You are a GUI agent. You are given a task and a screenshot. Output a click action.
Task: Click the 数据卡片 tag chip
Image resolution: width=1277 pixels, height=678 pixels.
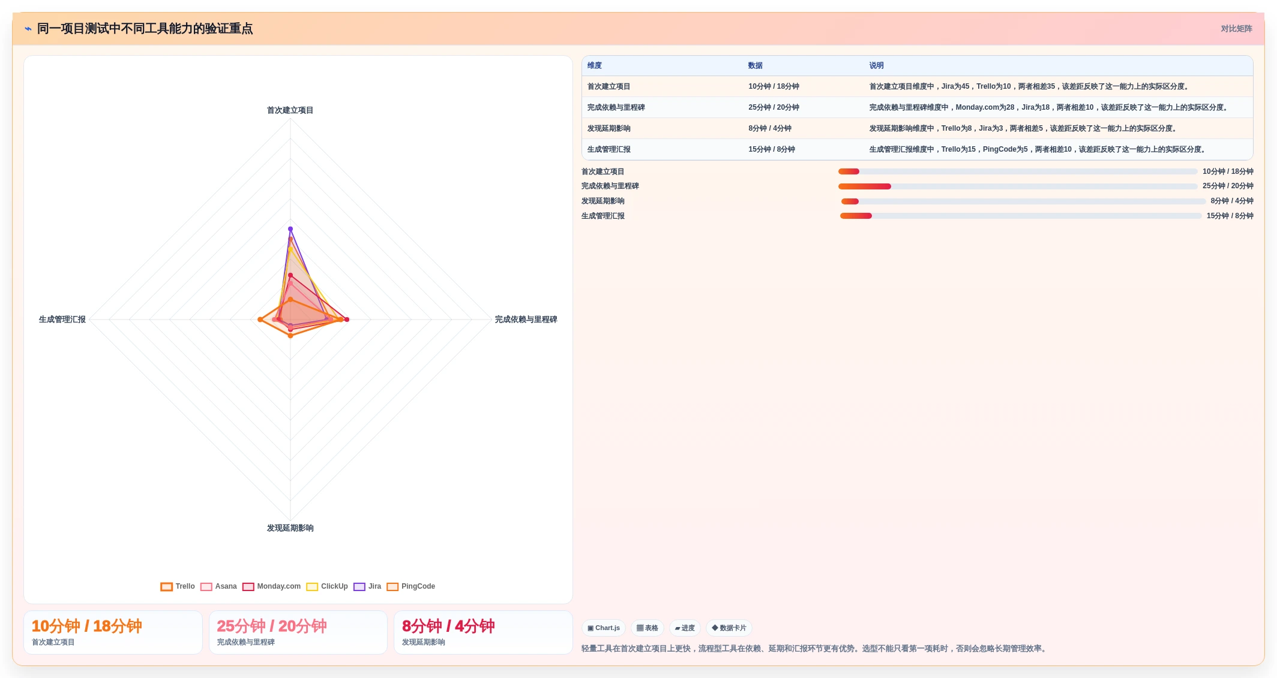(x=729, y=628)
